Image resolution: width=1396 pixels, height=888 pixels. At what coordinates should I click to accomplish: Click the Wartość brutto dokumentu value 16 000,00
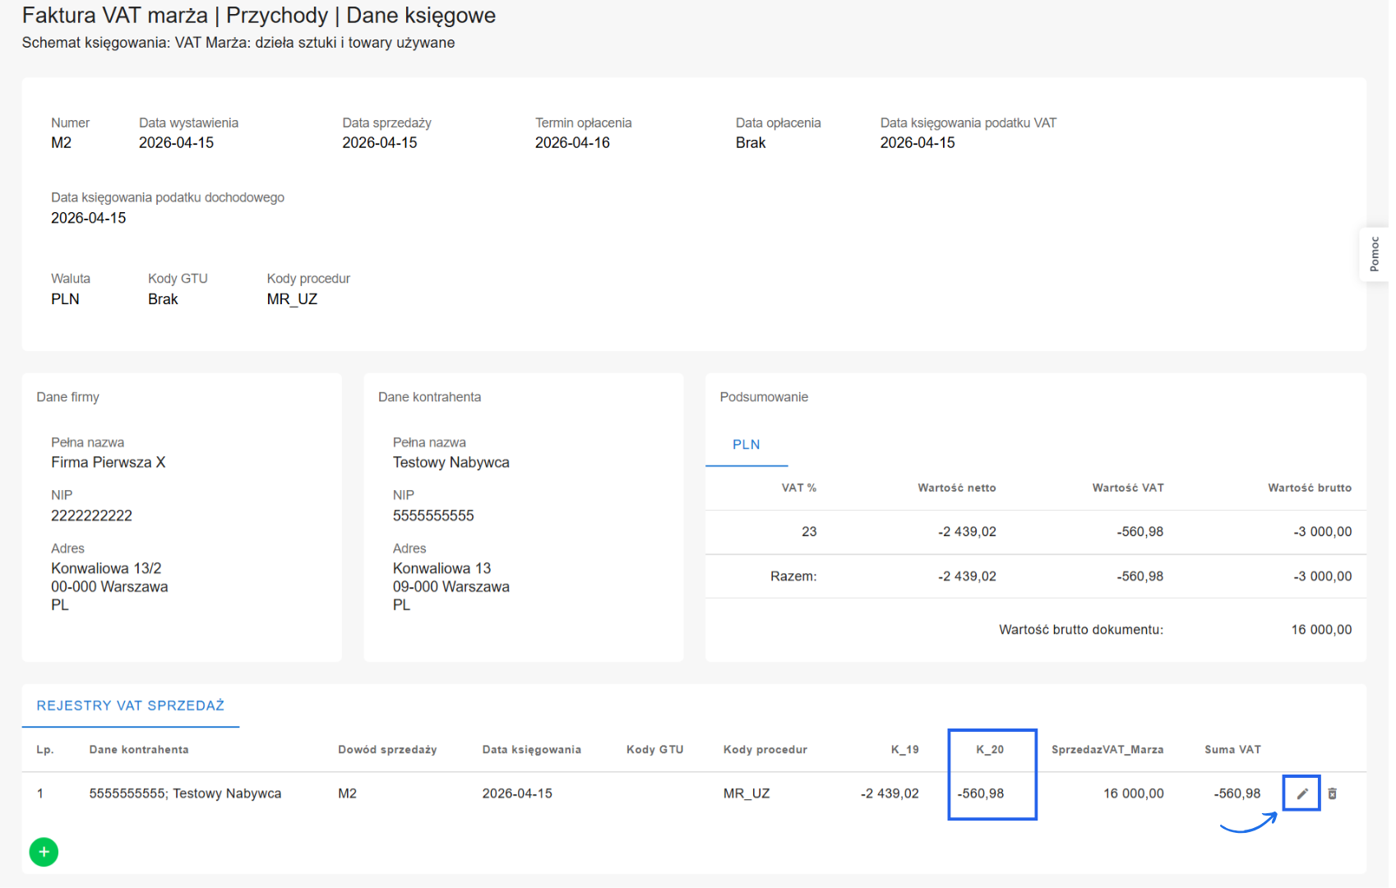[x=1320, y=630]
